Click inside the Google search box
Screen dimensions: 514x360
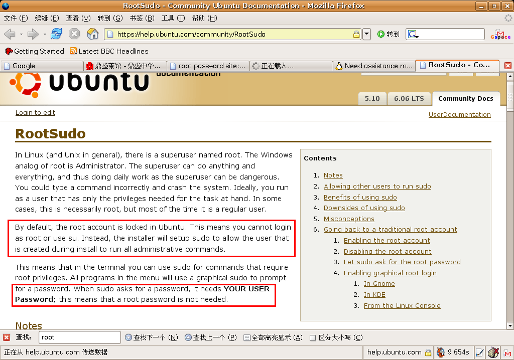tap(451, 34)
